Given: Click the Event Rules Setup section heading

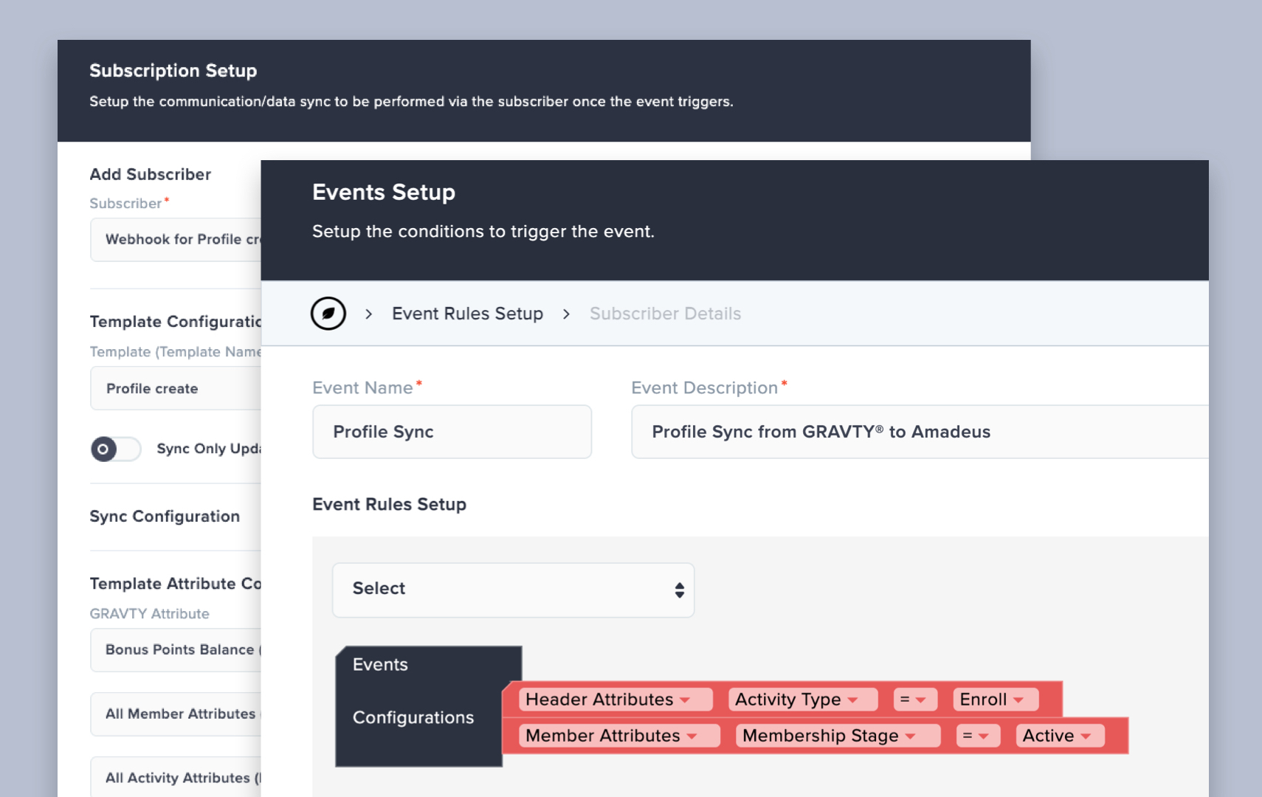Looking at the screenshot, I should [x=389, y=504].
